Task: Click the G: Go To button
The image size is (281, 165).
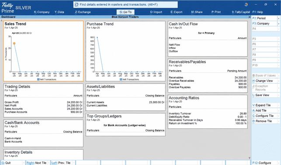Action: click(x=125, y=12)
